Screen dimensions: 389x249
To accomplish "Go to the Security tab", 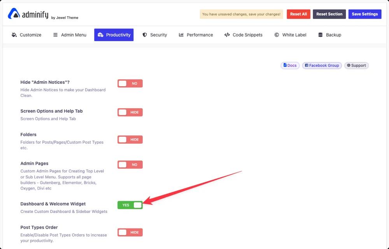I will [x=154, y=35].
